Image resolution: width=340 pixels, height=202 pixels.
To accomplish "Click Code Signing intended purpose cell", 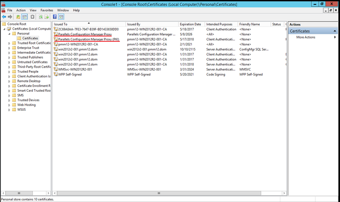I will tap(215, 74).
